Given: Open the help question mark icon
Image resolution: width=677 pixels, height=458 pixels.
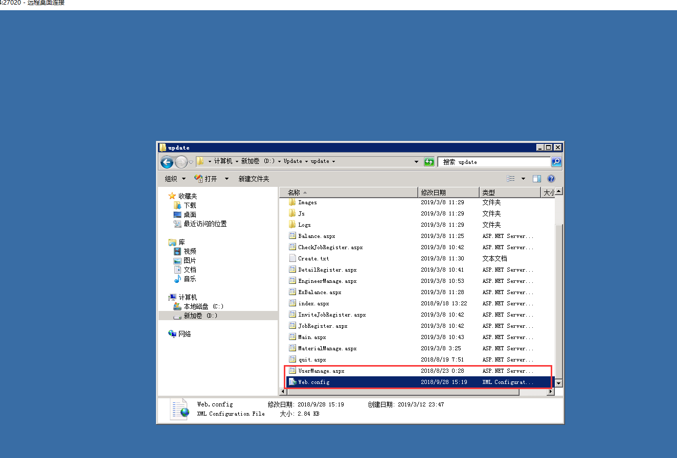Looking at the screenshot, I should (551, 179).
